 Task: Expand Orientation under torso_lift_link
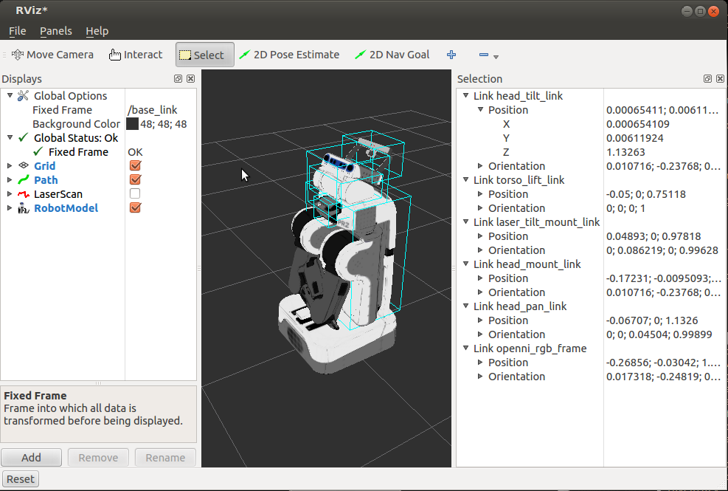480,208
